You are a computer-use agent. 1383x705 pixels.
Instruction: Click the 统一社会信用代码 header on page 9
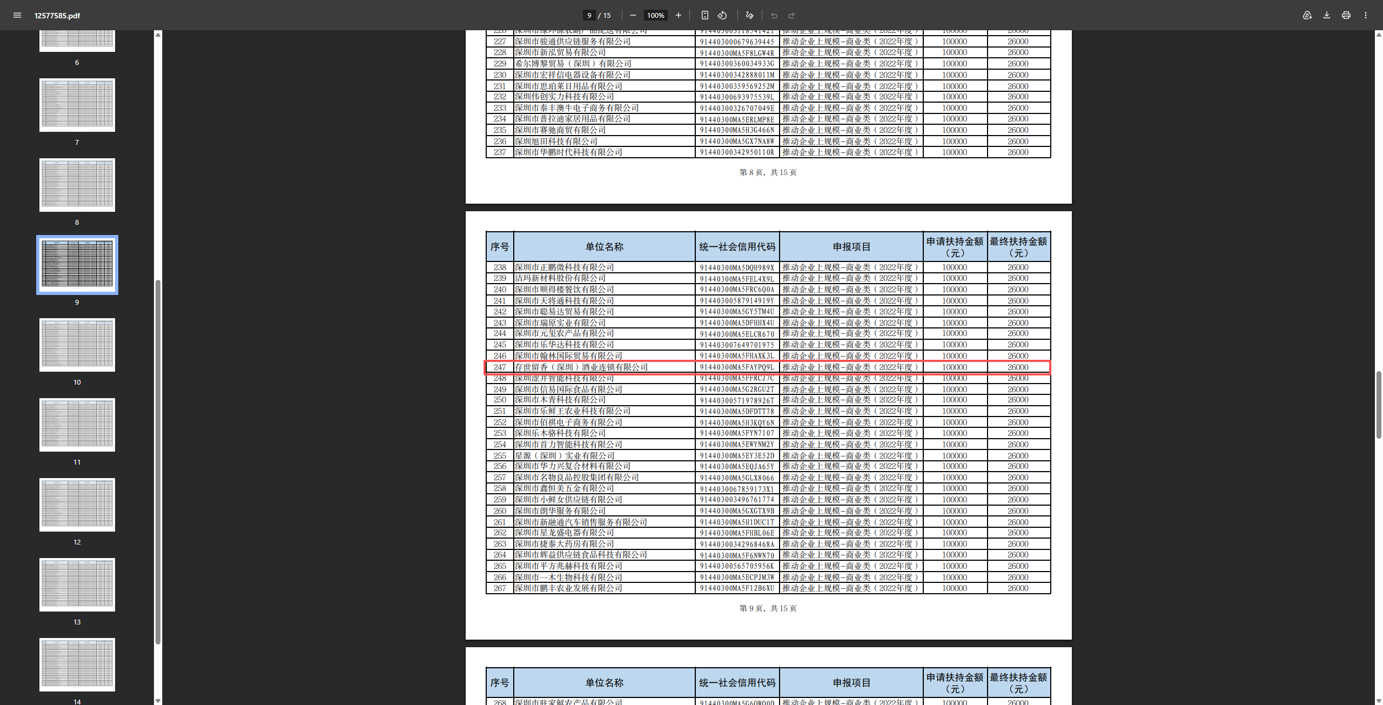pos(737,247)
